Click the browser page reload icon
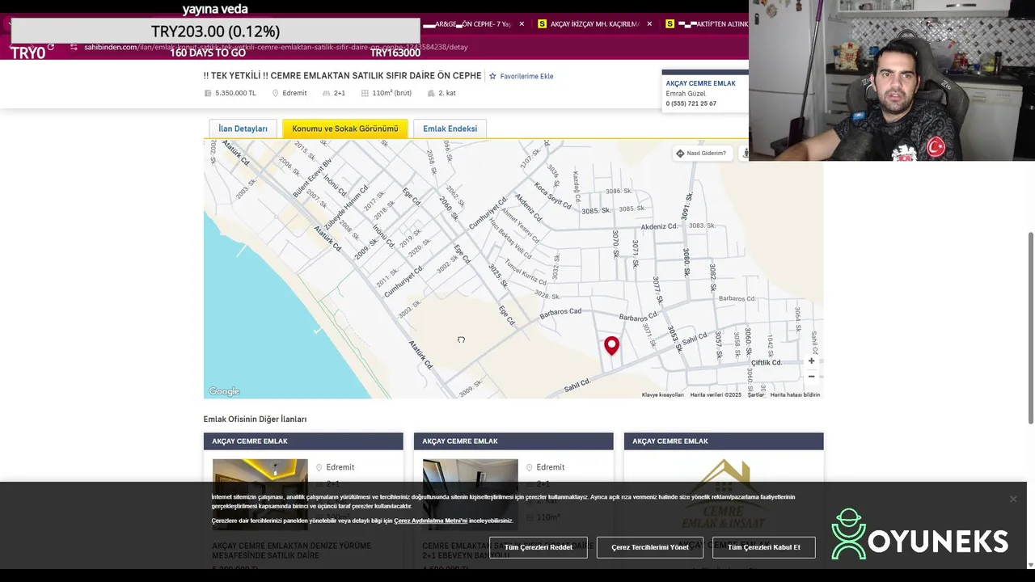 [50, 47]
